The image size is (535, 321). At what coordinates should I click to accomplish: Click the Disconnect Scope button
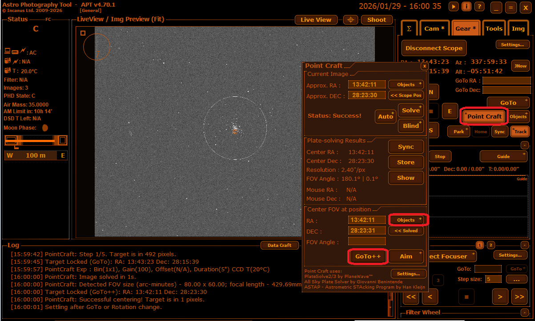click(x=434, y=48)
